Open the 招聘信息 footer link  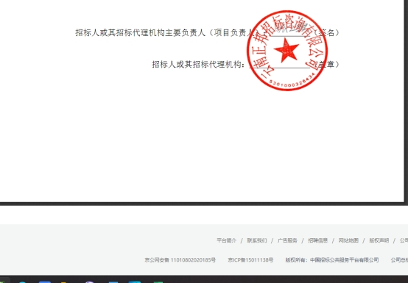[317, 240]
